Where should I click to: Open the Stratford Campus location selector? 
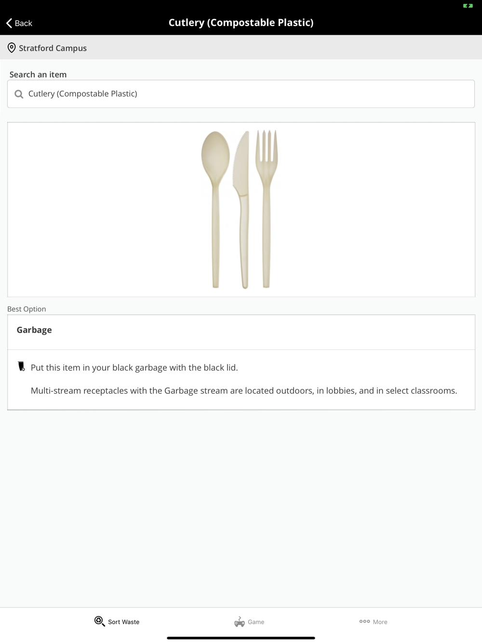click(53, 48)
